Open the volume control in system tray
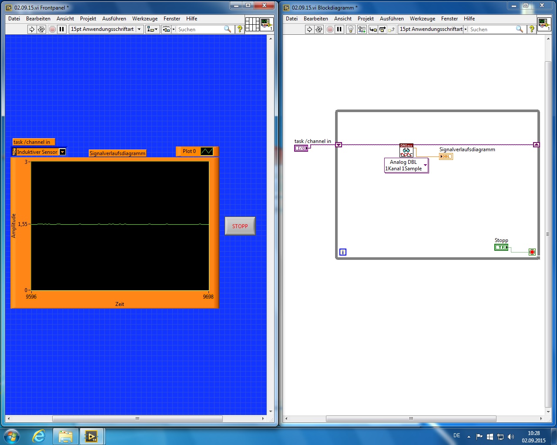557x445 pixels. (511, 437)
